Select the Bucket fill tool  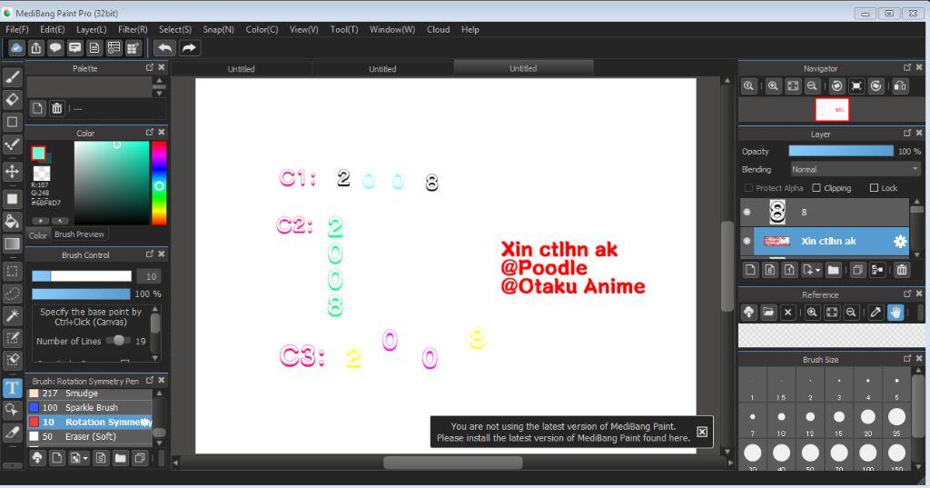pos(12,222)
